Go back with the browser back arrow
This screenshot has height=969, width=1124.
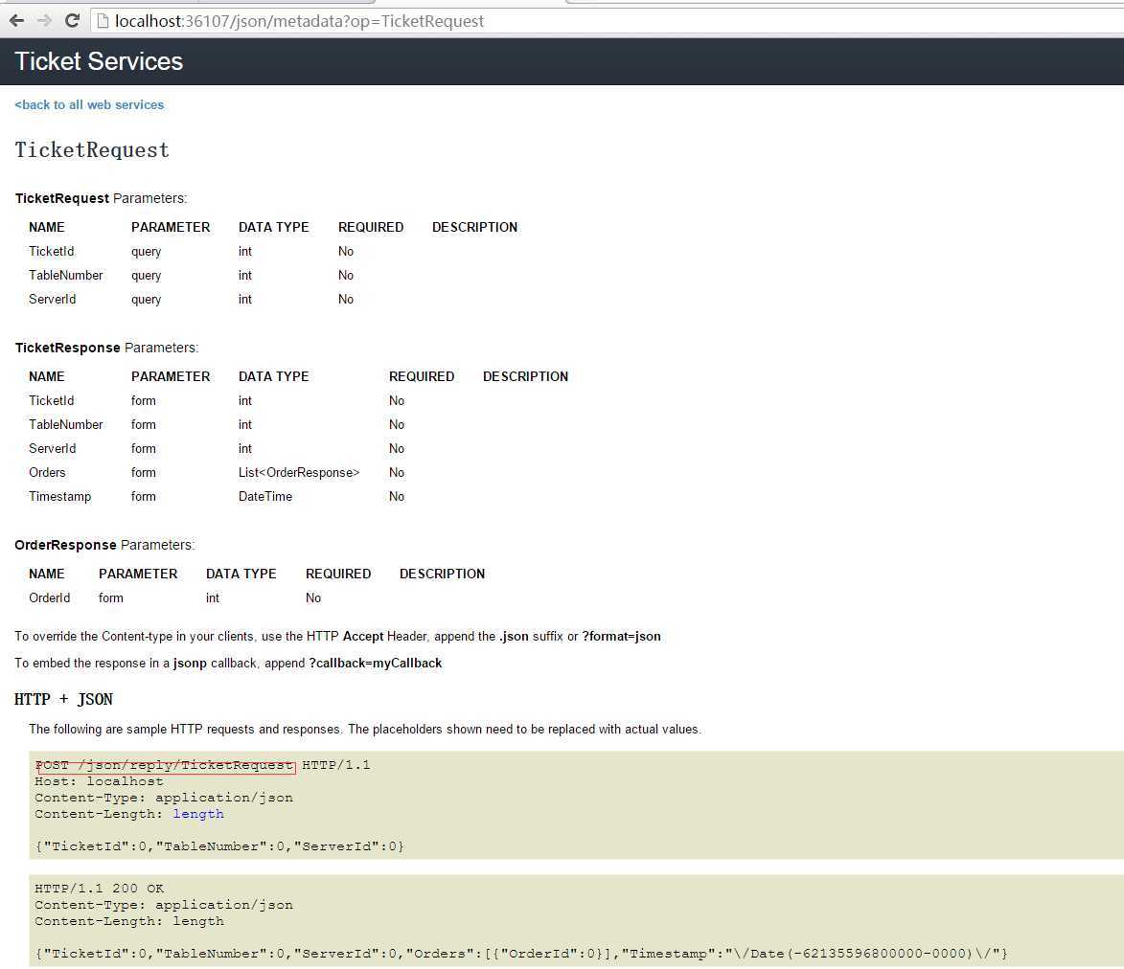[16, 21]
